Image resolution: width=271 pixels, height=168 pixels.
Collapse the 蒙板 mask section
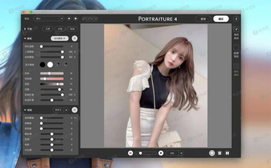tap(25, 38)
